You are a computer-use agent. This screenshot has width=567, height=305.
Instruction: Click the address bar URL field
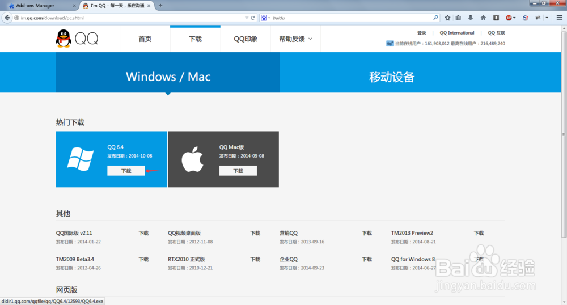point(132,18)
